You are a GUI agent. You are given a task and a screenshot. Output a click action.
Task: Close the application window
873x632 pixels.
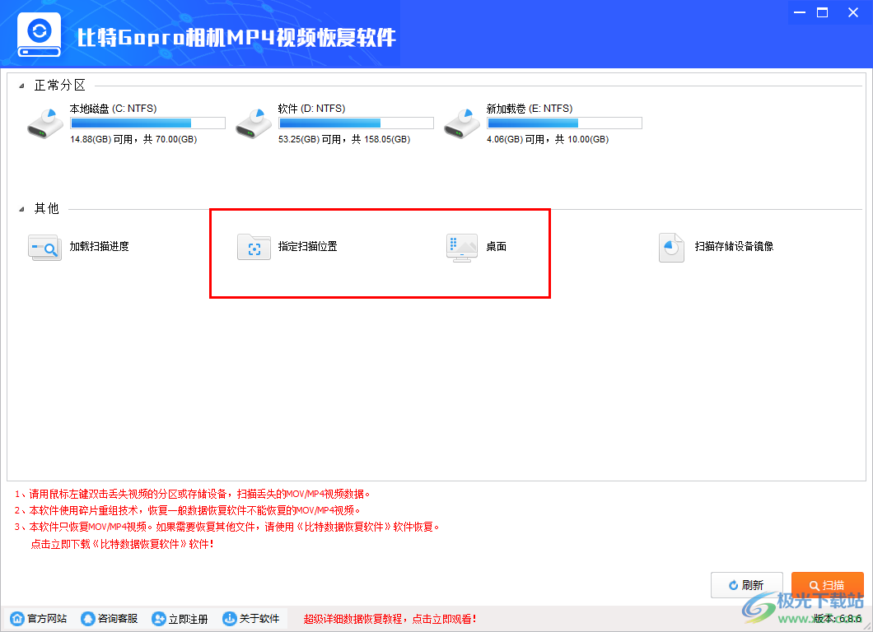pos(853,12)
